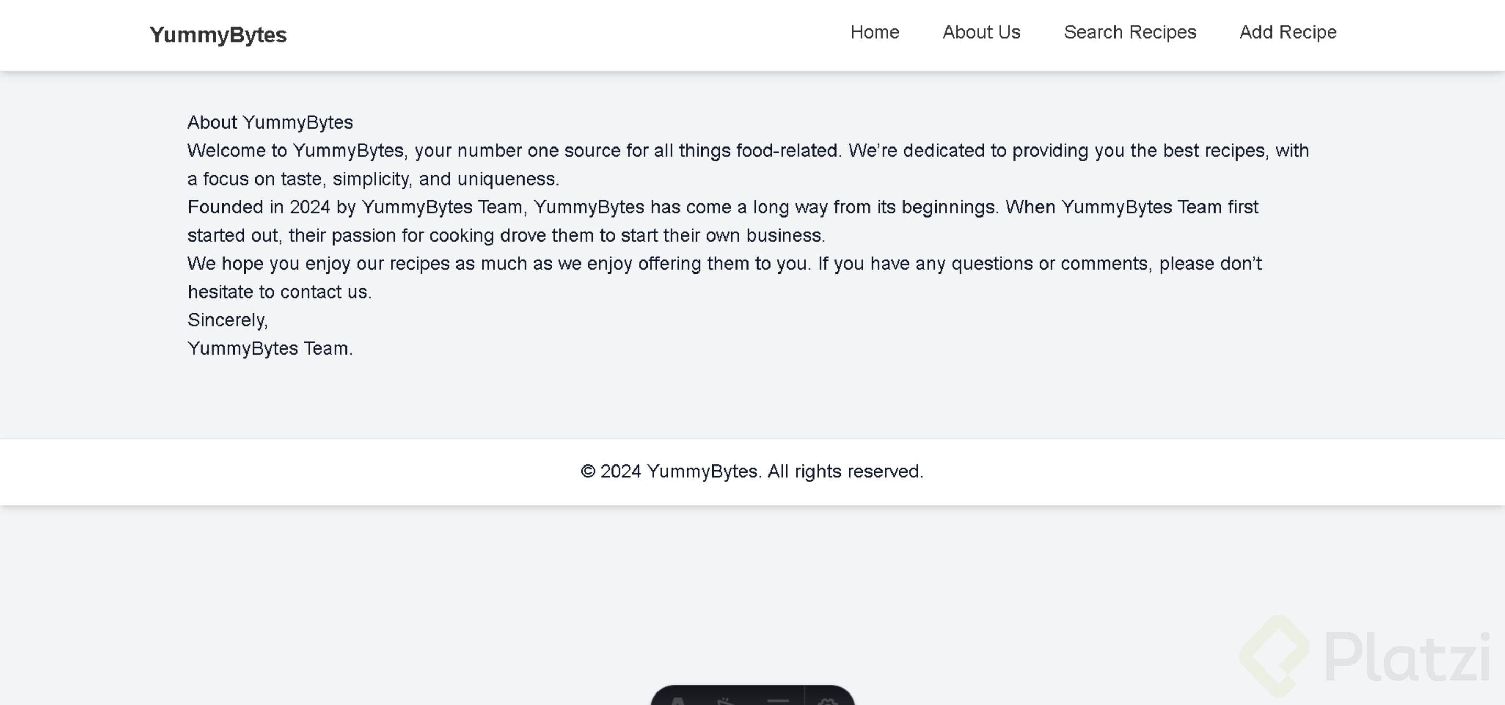
Task: Open the About Us nav link
Action: (x=982, y=32)
